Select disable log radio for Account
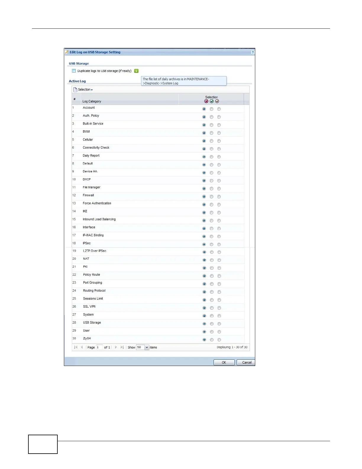The image size is (362, 469). point(204,109)
